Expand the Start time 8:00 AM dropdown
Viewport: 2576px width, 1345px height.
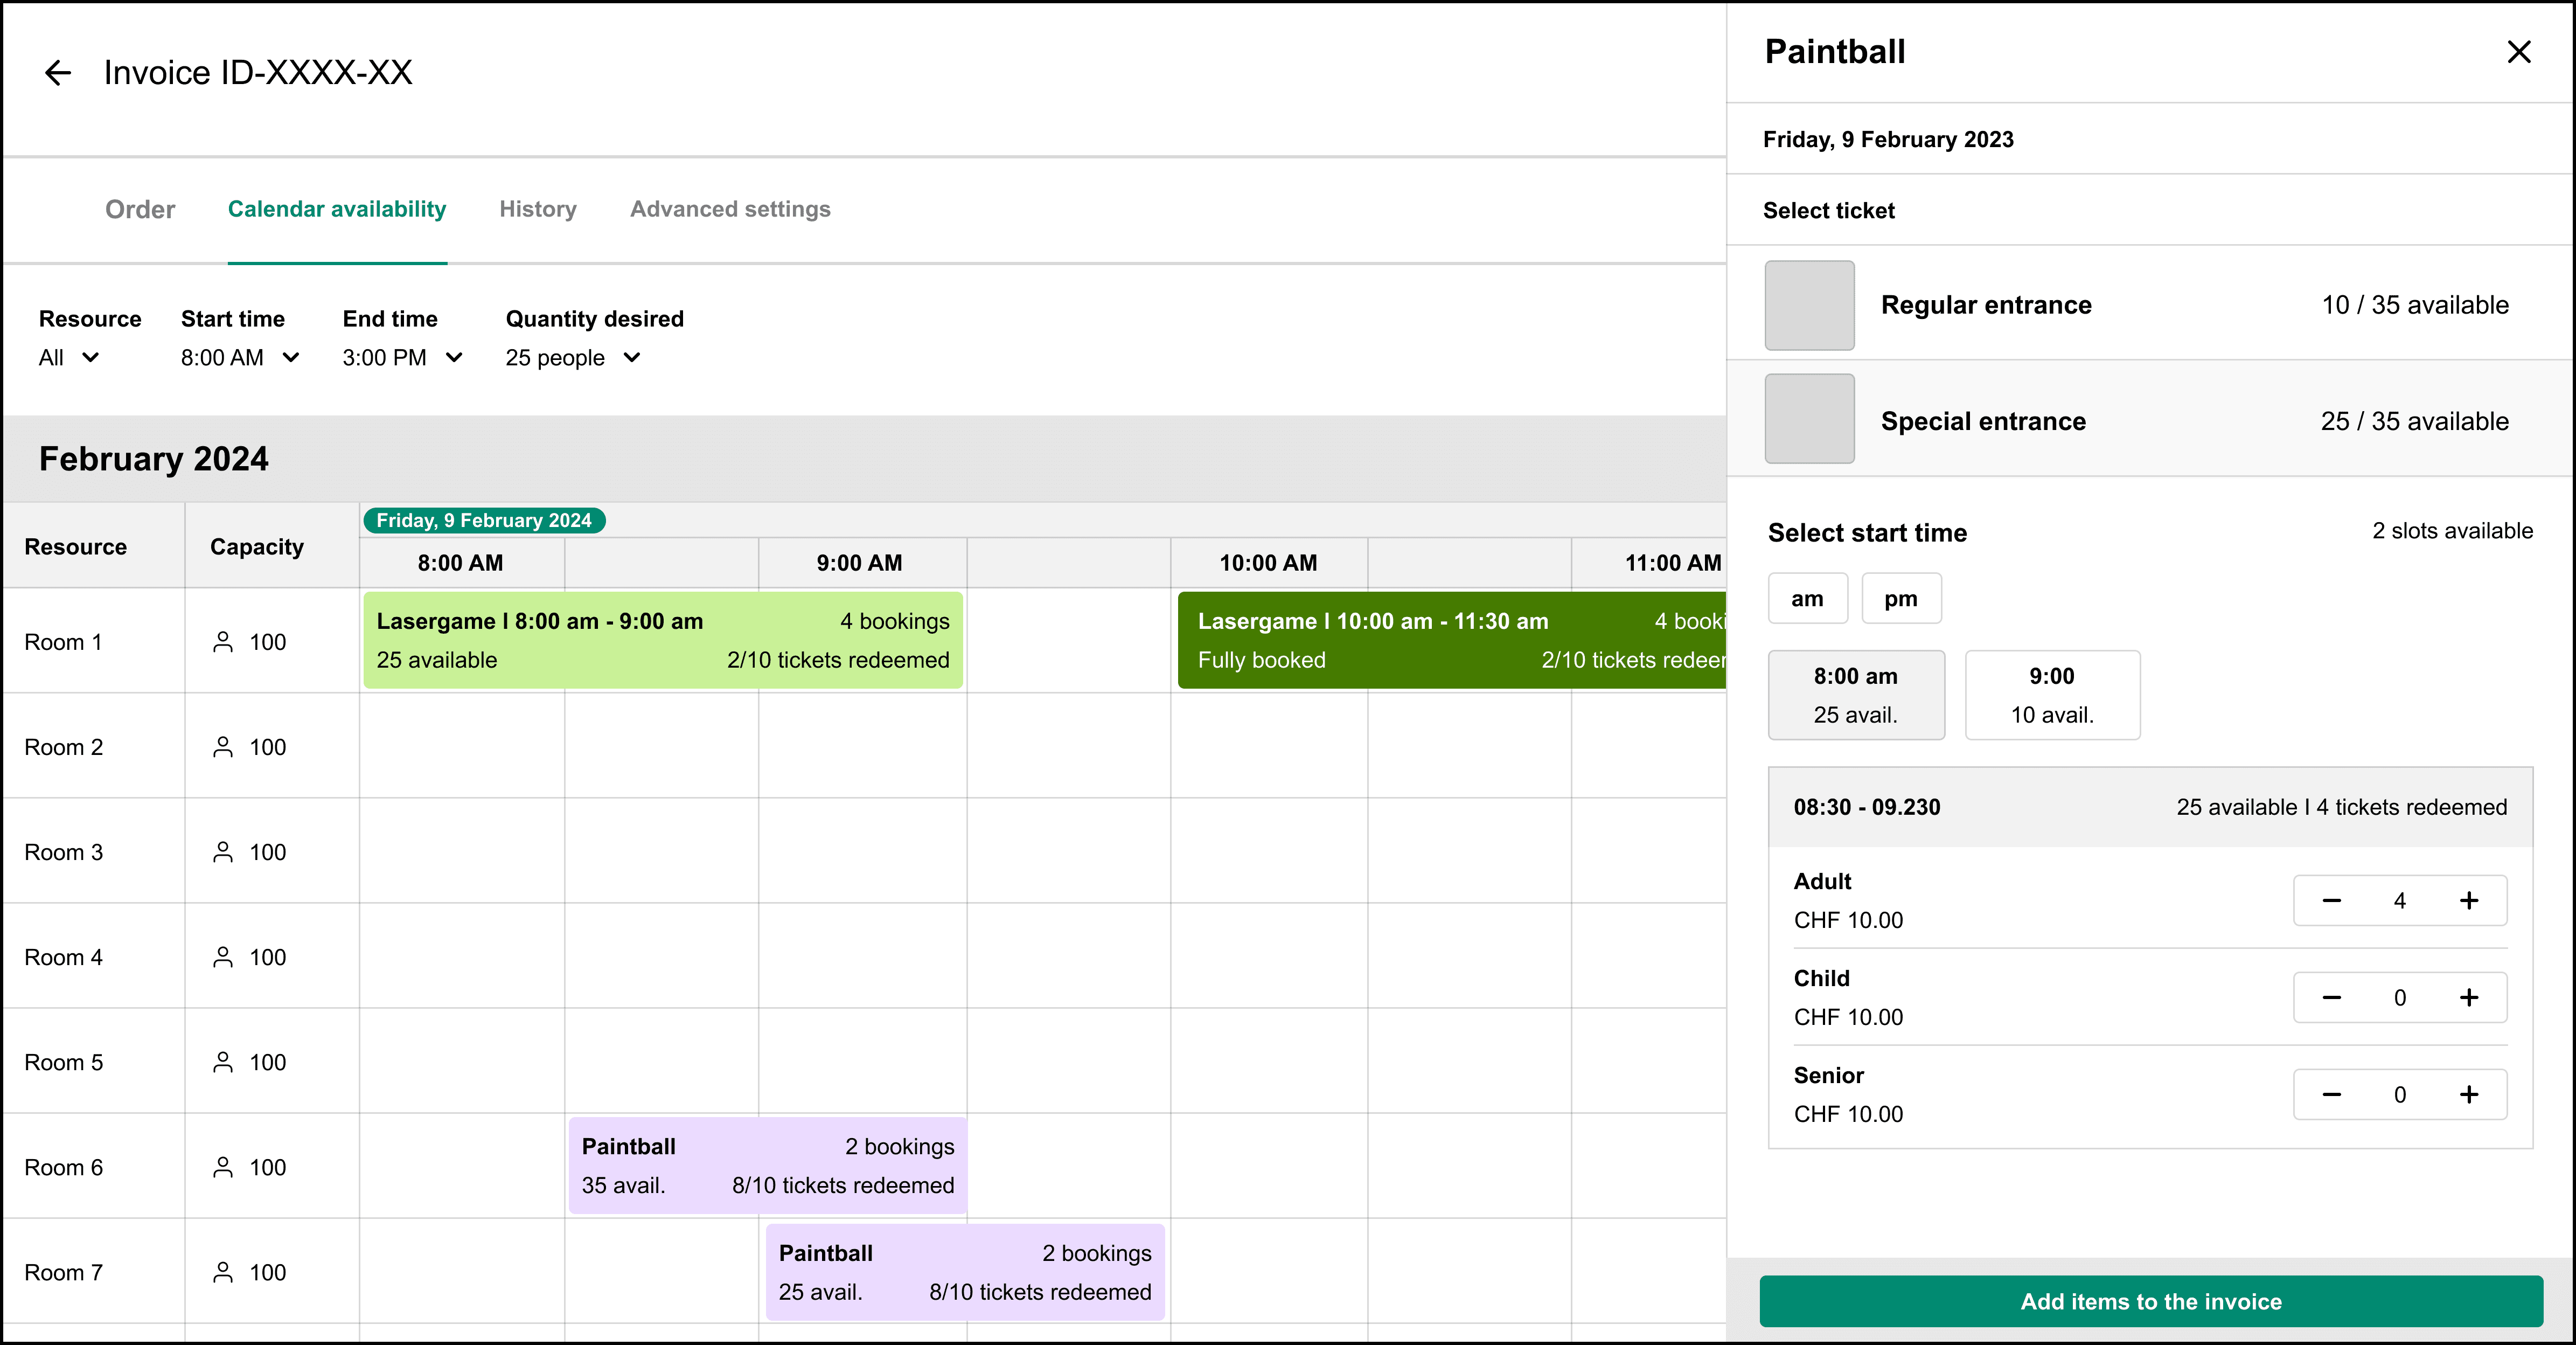240,358
